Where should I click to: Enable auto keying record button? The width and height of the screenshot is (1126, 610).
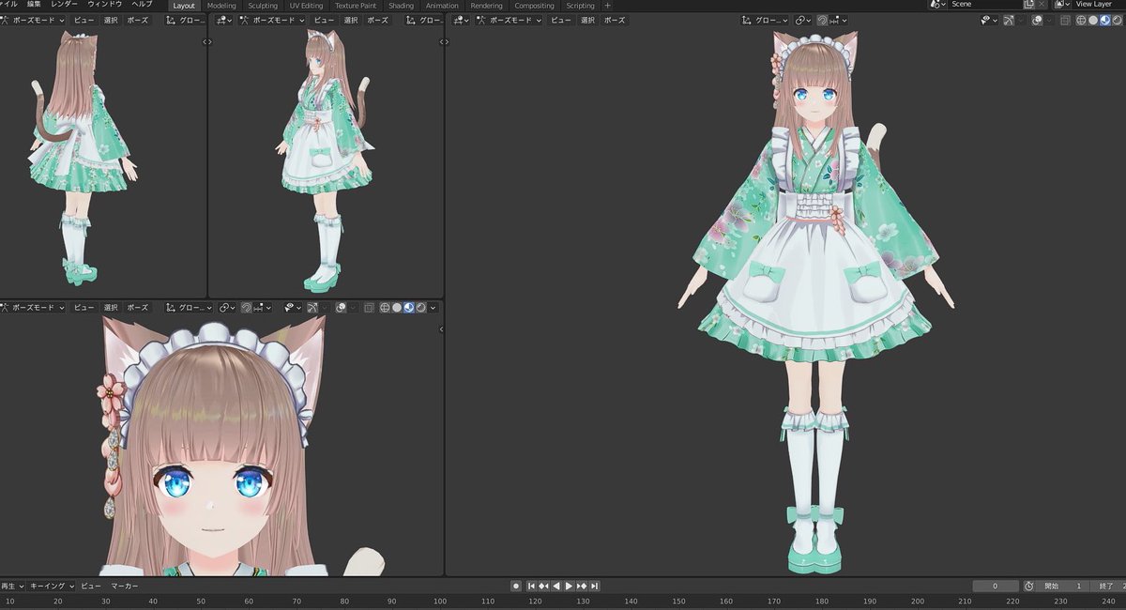pos(515,586)
